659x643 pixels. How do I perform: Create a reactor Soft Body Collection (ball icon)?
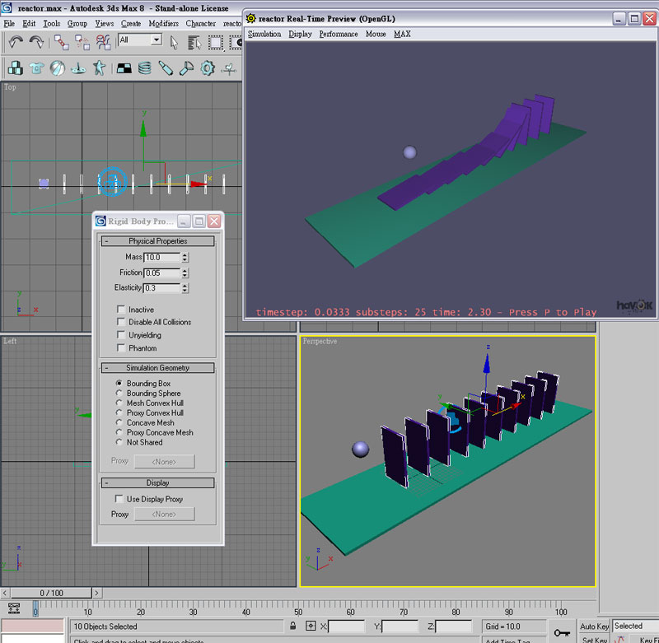click(x=58, y=68)
